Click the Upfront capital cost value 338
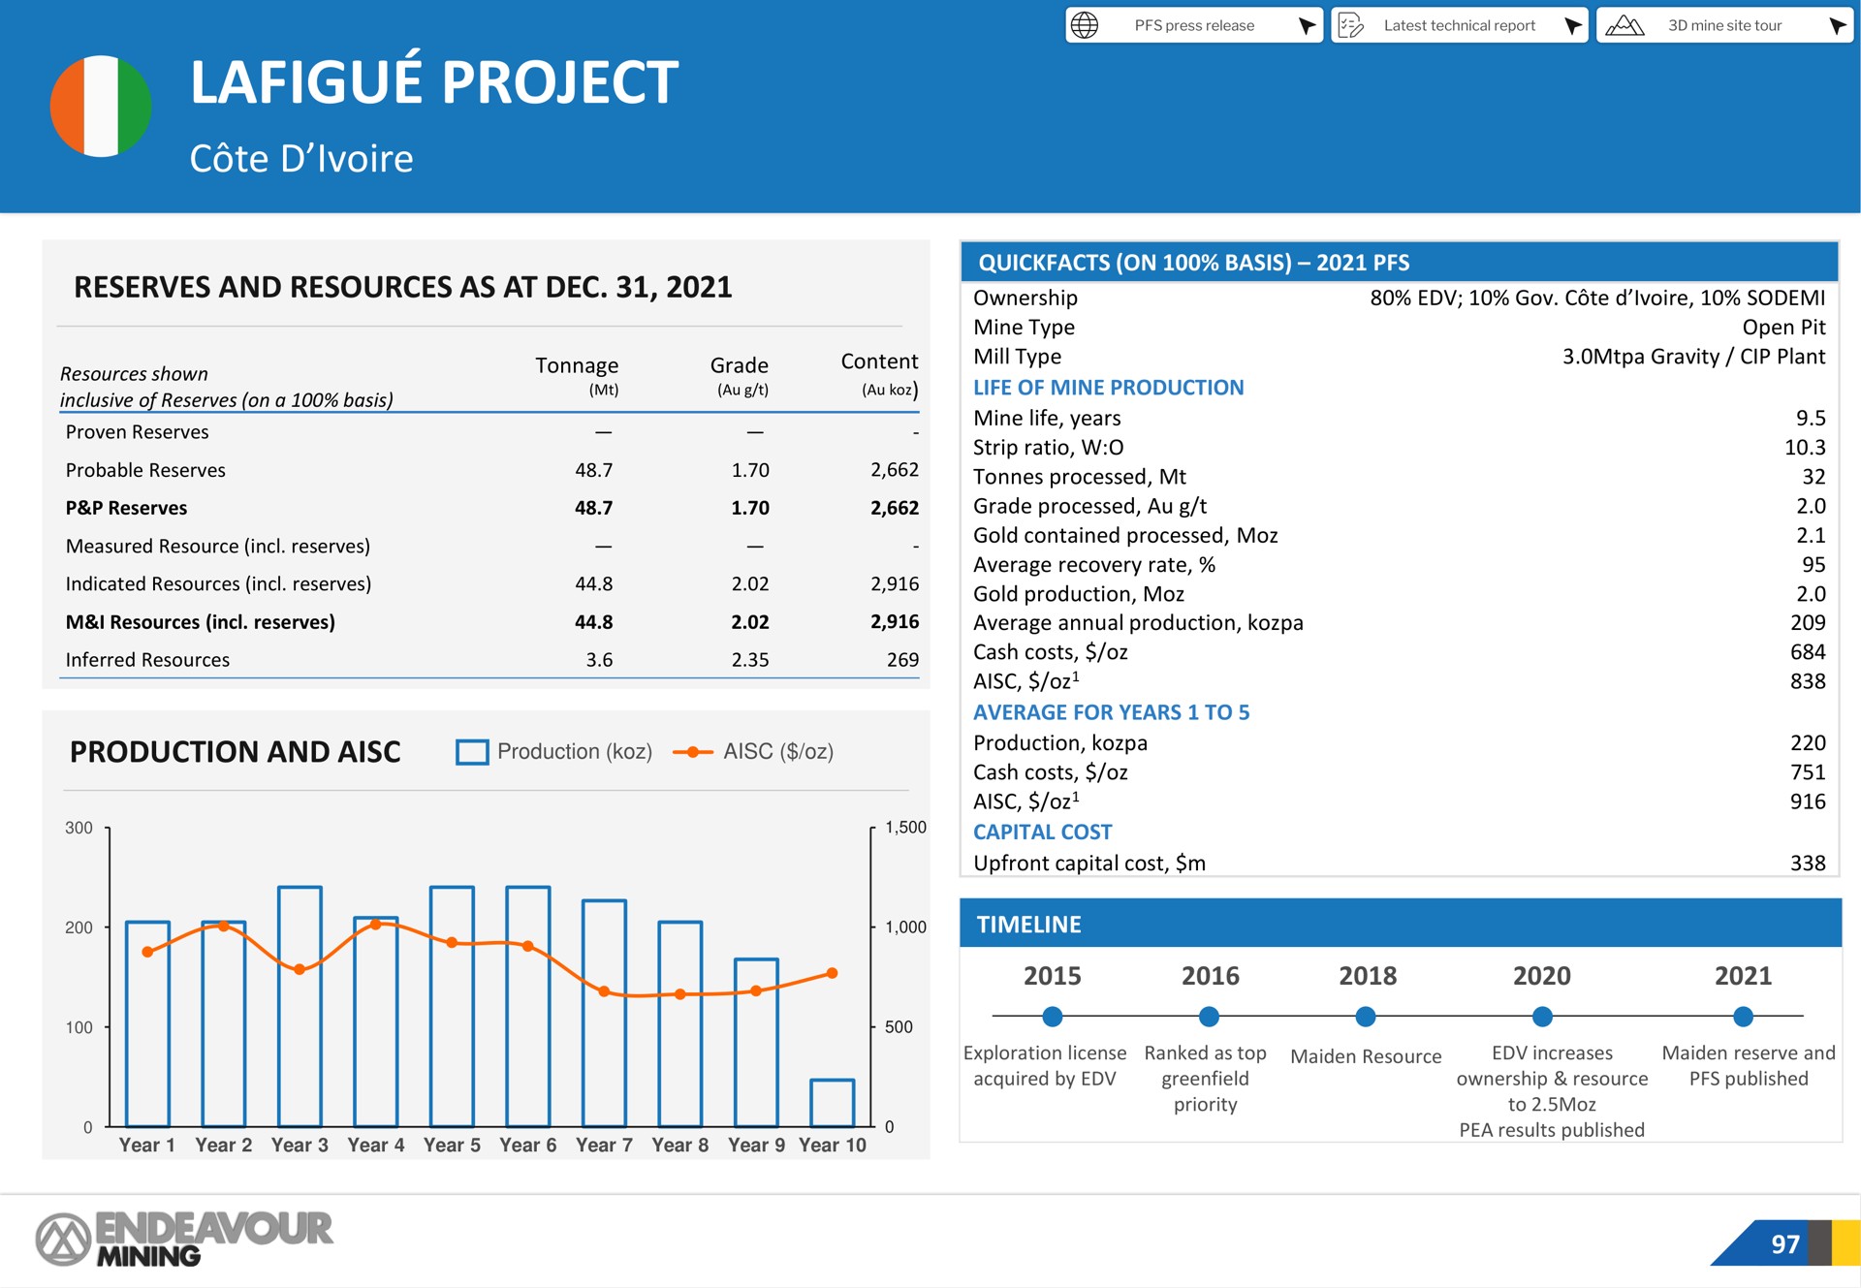The width and height of the screenshot is (1861, 1288). (1808, 864)
